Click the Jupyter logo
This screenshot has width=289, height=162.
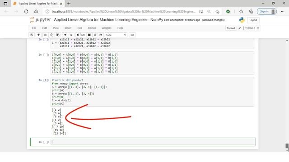[x=40, y=20]
